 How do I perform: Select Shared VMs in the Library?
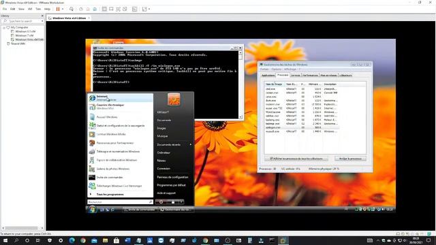tap(18, 44)
